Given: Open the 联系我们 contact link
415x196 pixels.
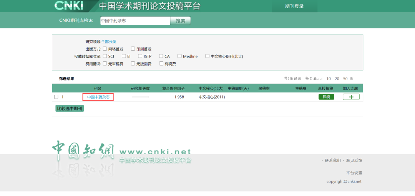Looking at the screenshot, I should pos(333,160).
